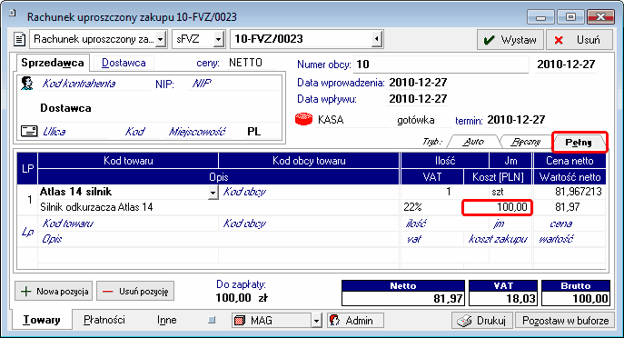Switch to the Sprzedawca tab
The image size is (624, 338).
point(53,63)
